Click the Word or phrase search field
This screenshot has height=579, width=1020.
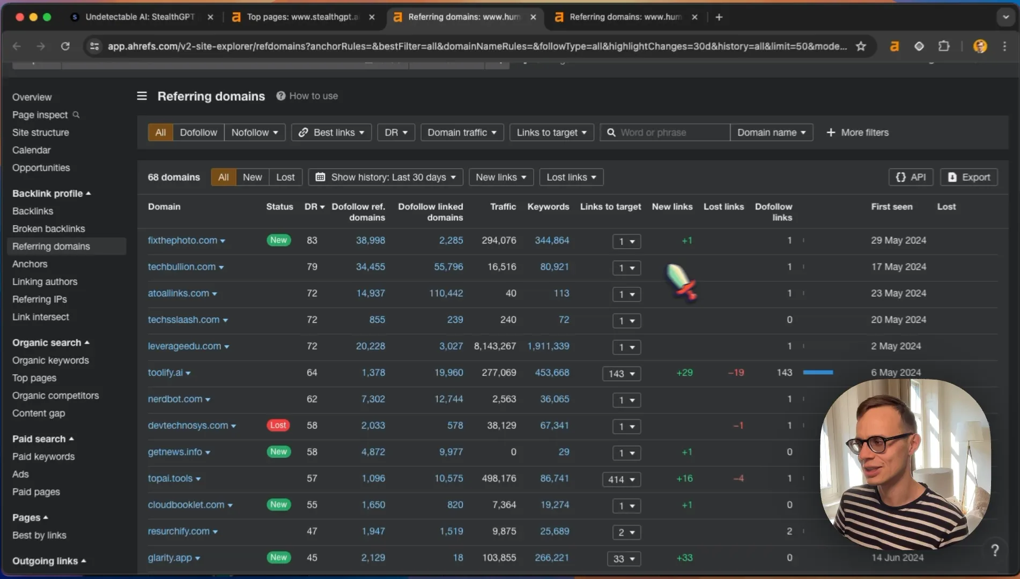tap(665, 132)
